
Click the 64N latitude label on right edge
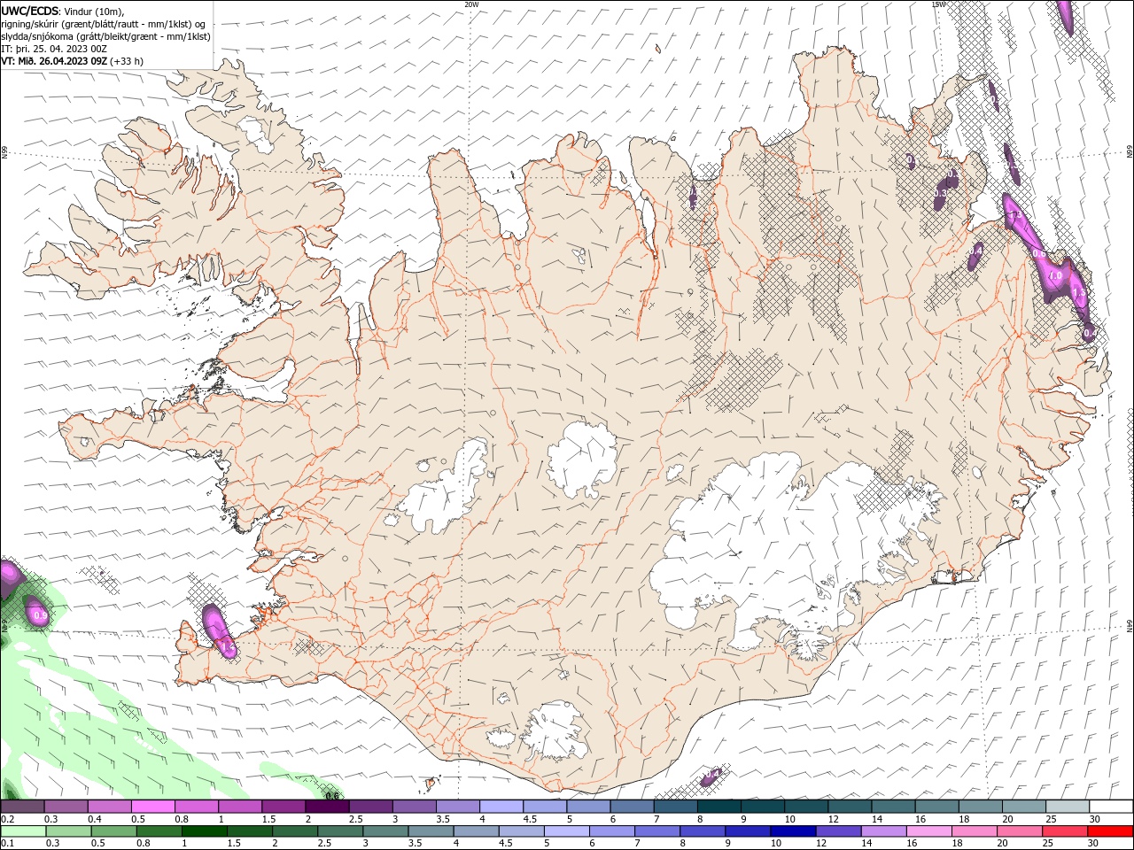(x=1130, y=624)
